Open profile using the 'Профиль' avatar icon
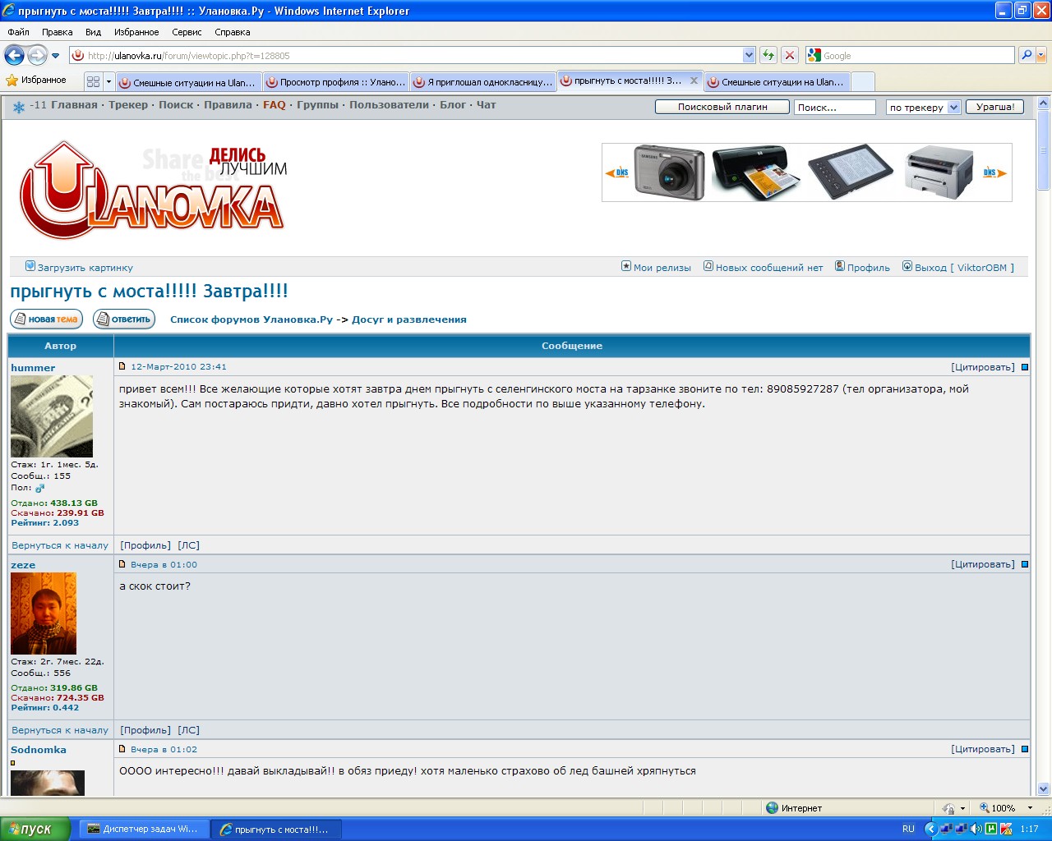The height and width of the screenshot is (841, 1052). 839,266
